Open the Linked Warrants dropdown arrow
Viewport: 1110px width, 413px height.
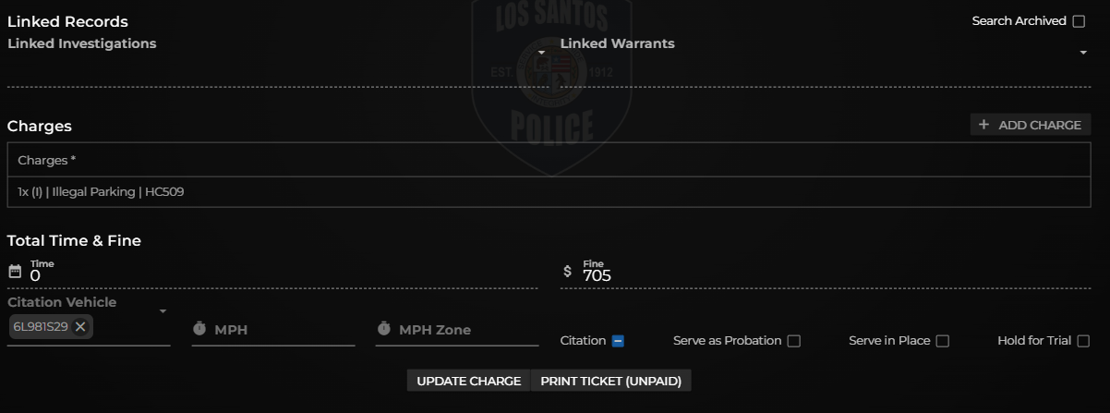(x=1083, y=53)
